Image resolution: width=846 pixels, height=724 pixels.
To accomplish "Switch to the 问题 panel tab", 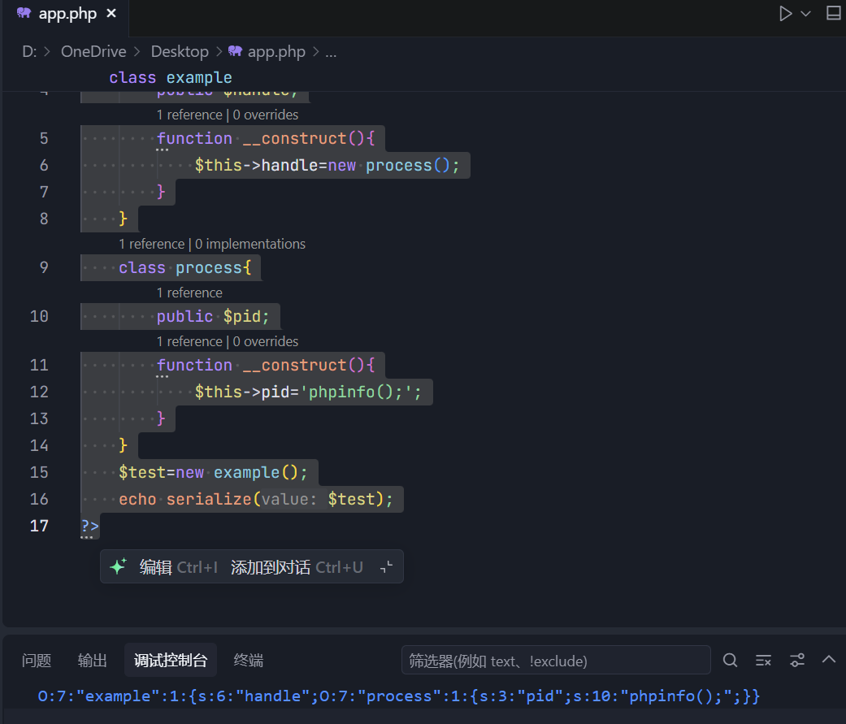I will pos(37,661).
